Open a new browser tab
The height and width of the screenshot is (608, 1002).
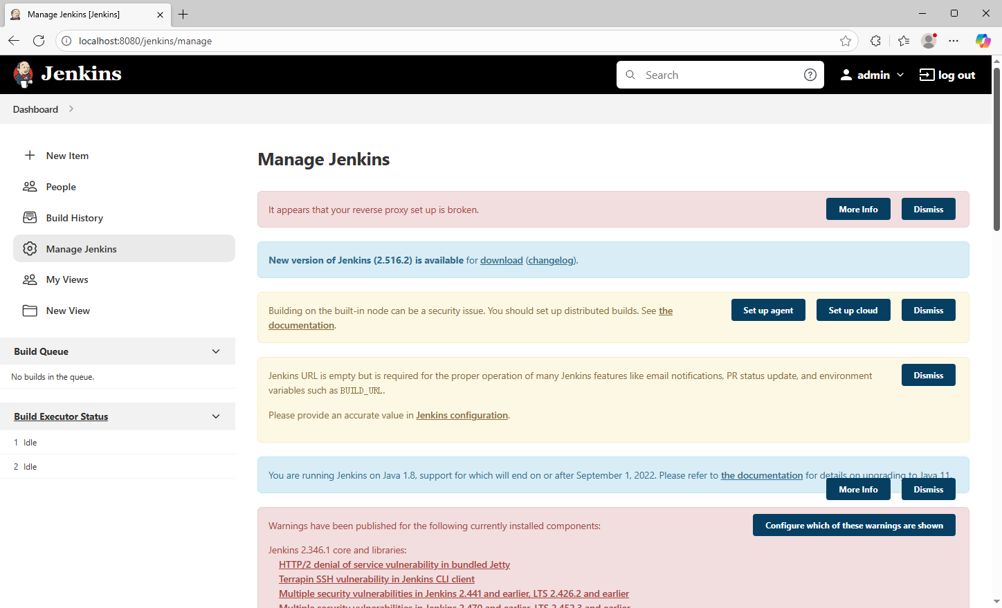pyautogui.click(x=183, y=14)
